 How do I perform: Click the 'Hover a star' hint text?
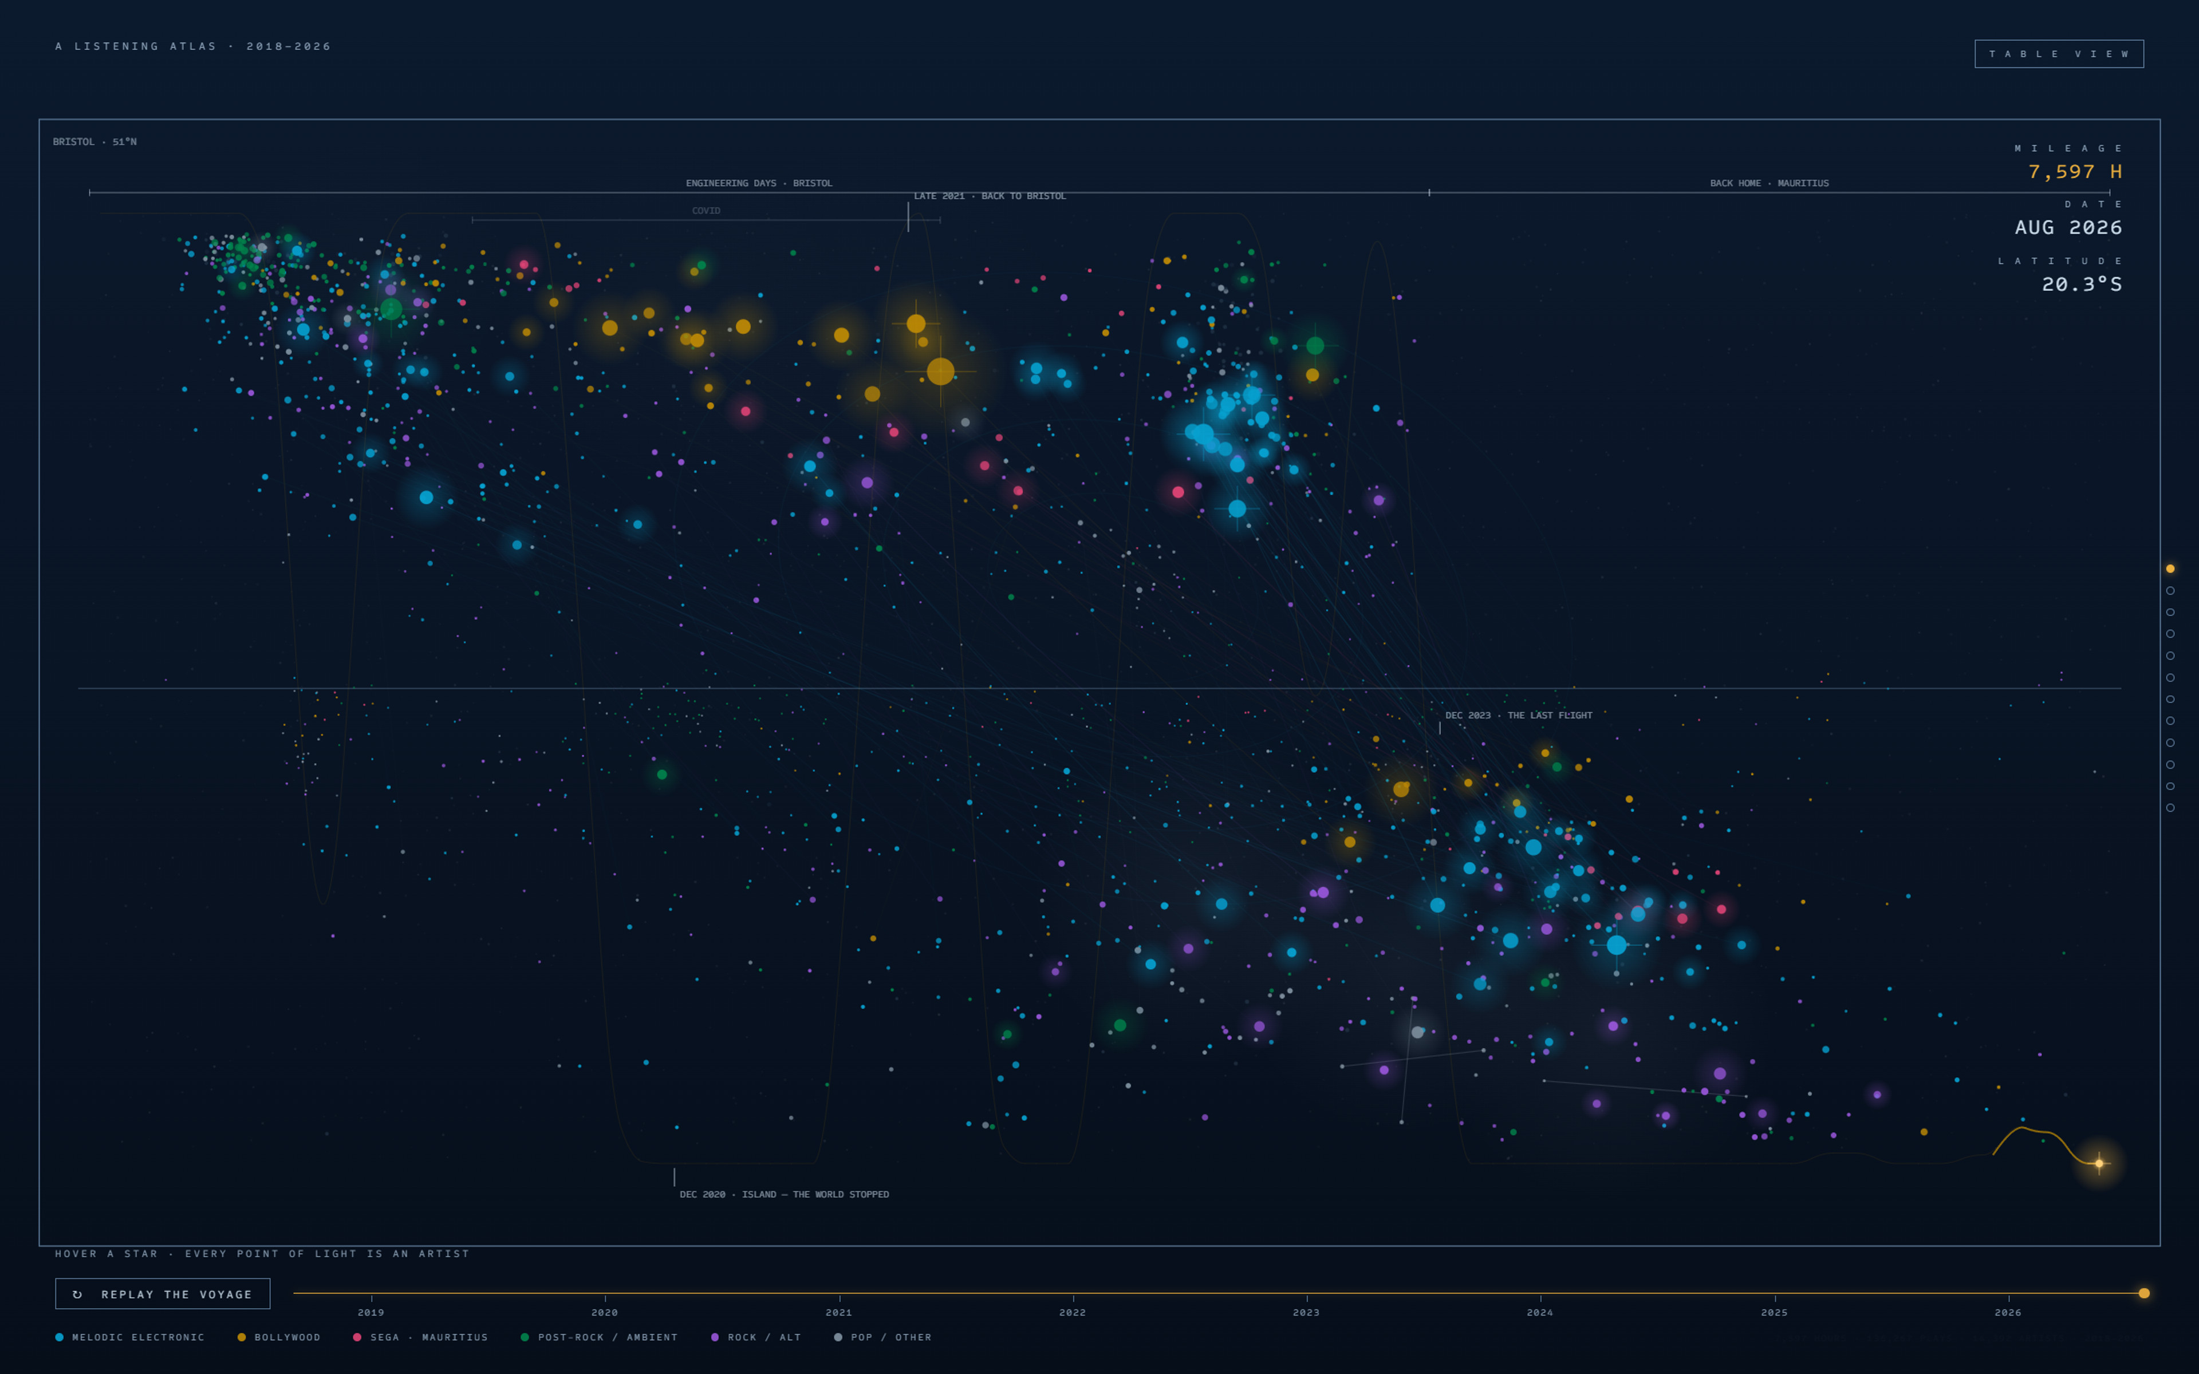point(262,1253)
